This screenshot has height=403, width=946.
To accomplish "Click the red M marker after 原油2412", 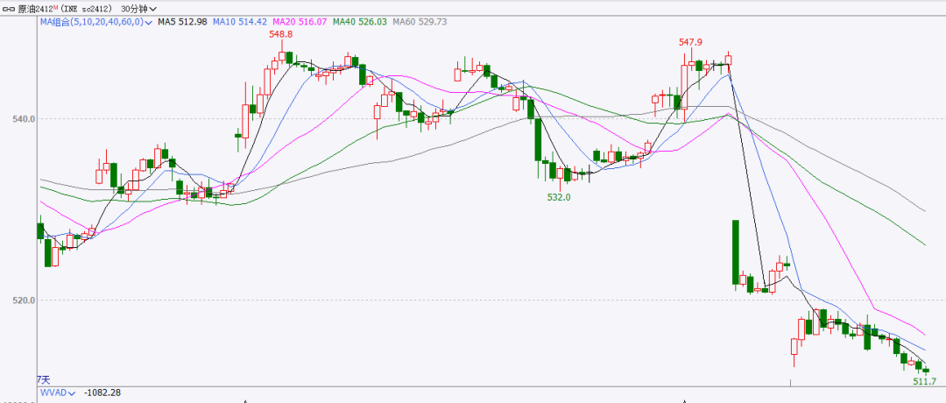I will tap(55, 5).
